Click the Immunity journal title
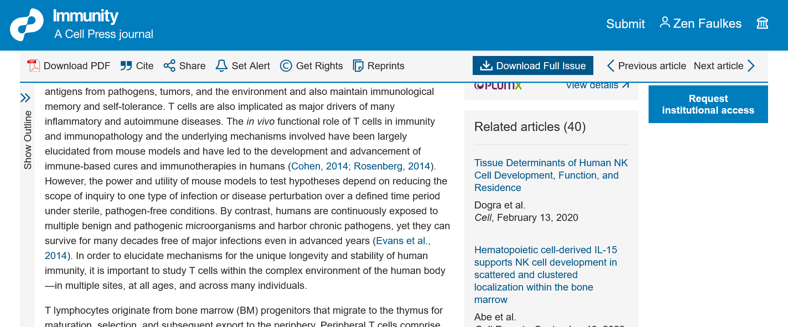Image resolution: width=788 pixels, height=327 pixels. point(85,16)
